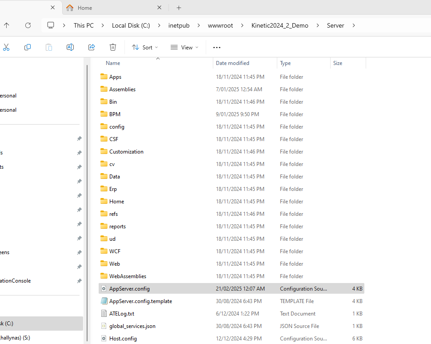Click the Share icon
Viewport: 431px width, 344px height.
point(91,47)
